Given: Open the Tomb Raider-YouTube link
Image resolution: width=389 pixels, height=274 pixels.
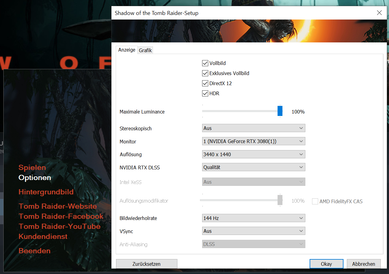Looking at the screenshot, I should 60,226.
